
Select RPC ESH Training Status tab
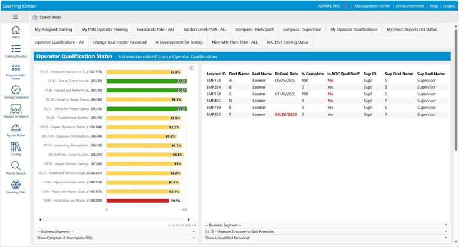(287, 42)
